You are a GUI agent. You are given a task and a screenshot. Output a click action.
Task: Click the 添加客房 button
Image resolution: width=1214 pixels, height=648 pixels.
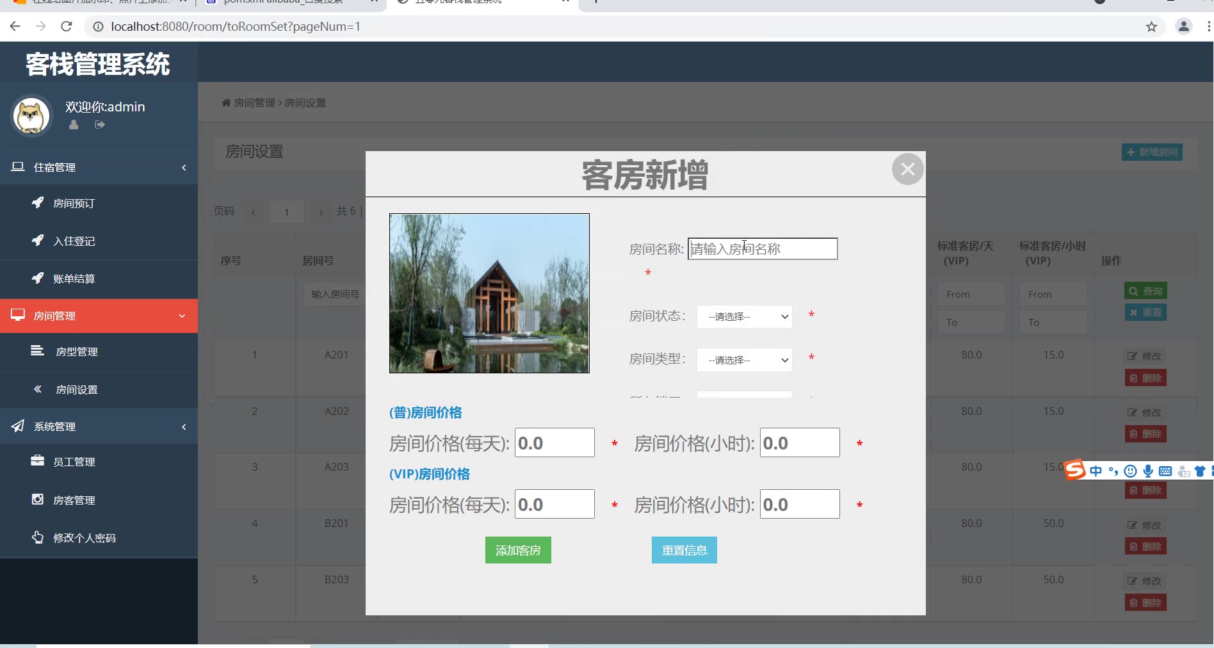(x=518, y=550)
